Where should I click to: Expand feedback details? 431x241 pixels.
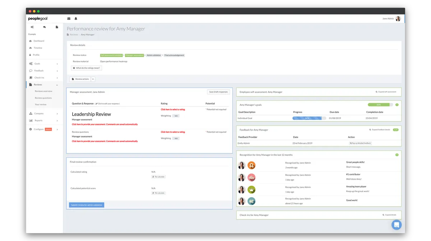click(380, 129)
